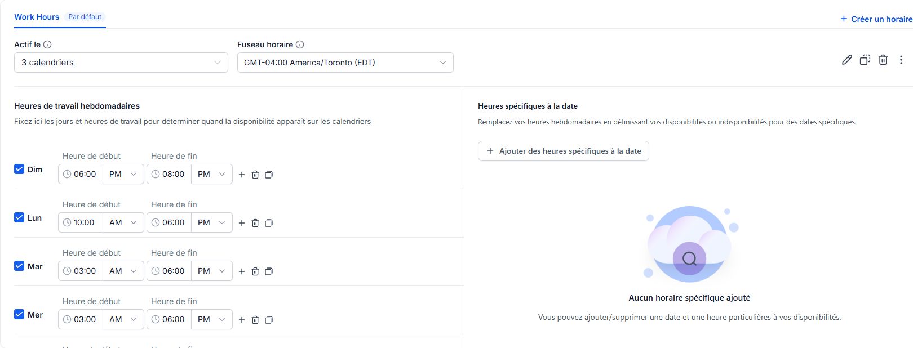Toggle the Lun day checkbox
Viewport: 913px width, 348px height.
pos(19,217)
